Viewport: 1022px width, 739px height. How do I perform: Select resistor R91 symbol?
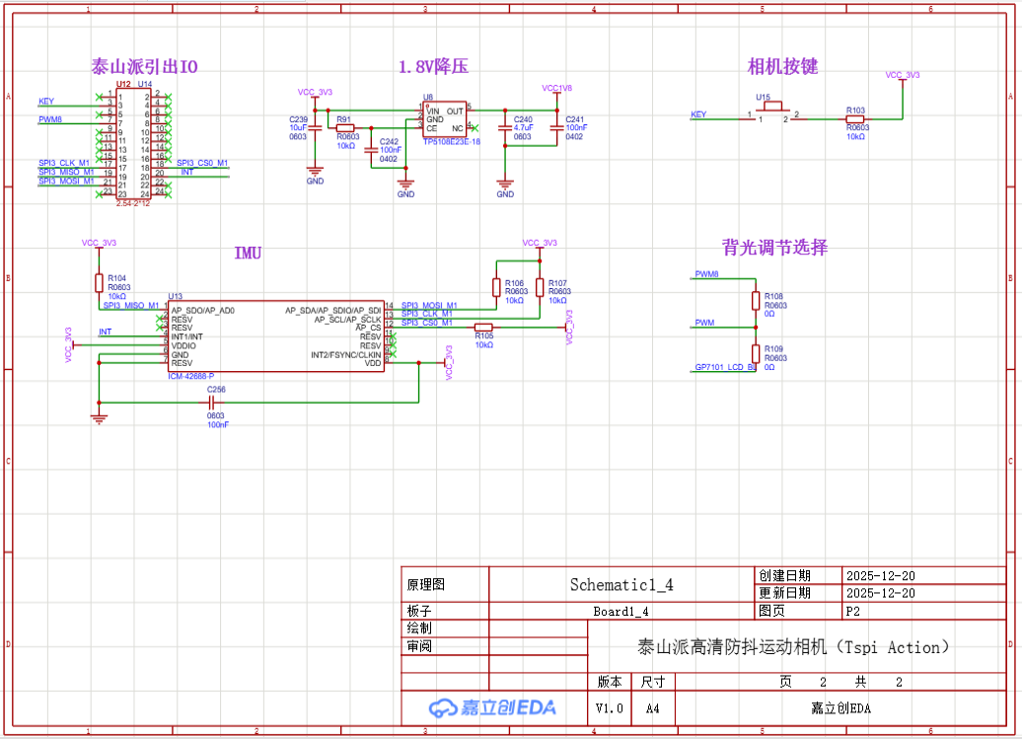tap(345, 128)
